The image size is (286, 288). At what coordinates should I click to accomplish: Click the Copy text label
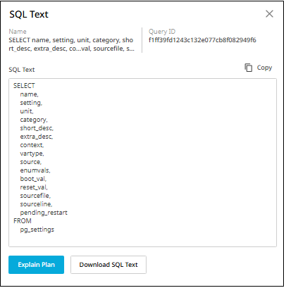(264, 68)
